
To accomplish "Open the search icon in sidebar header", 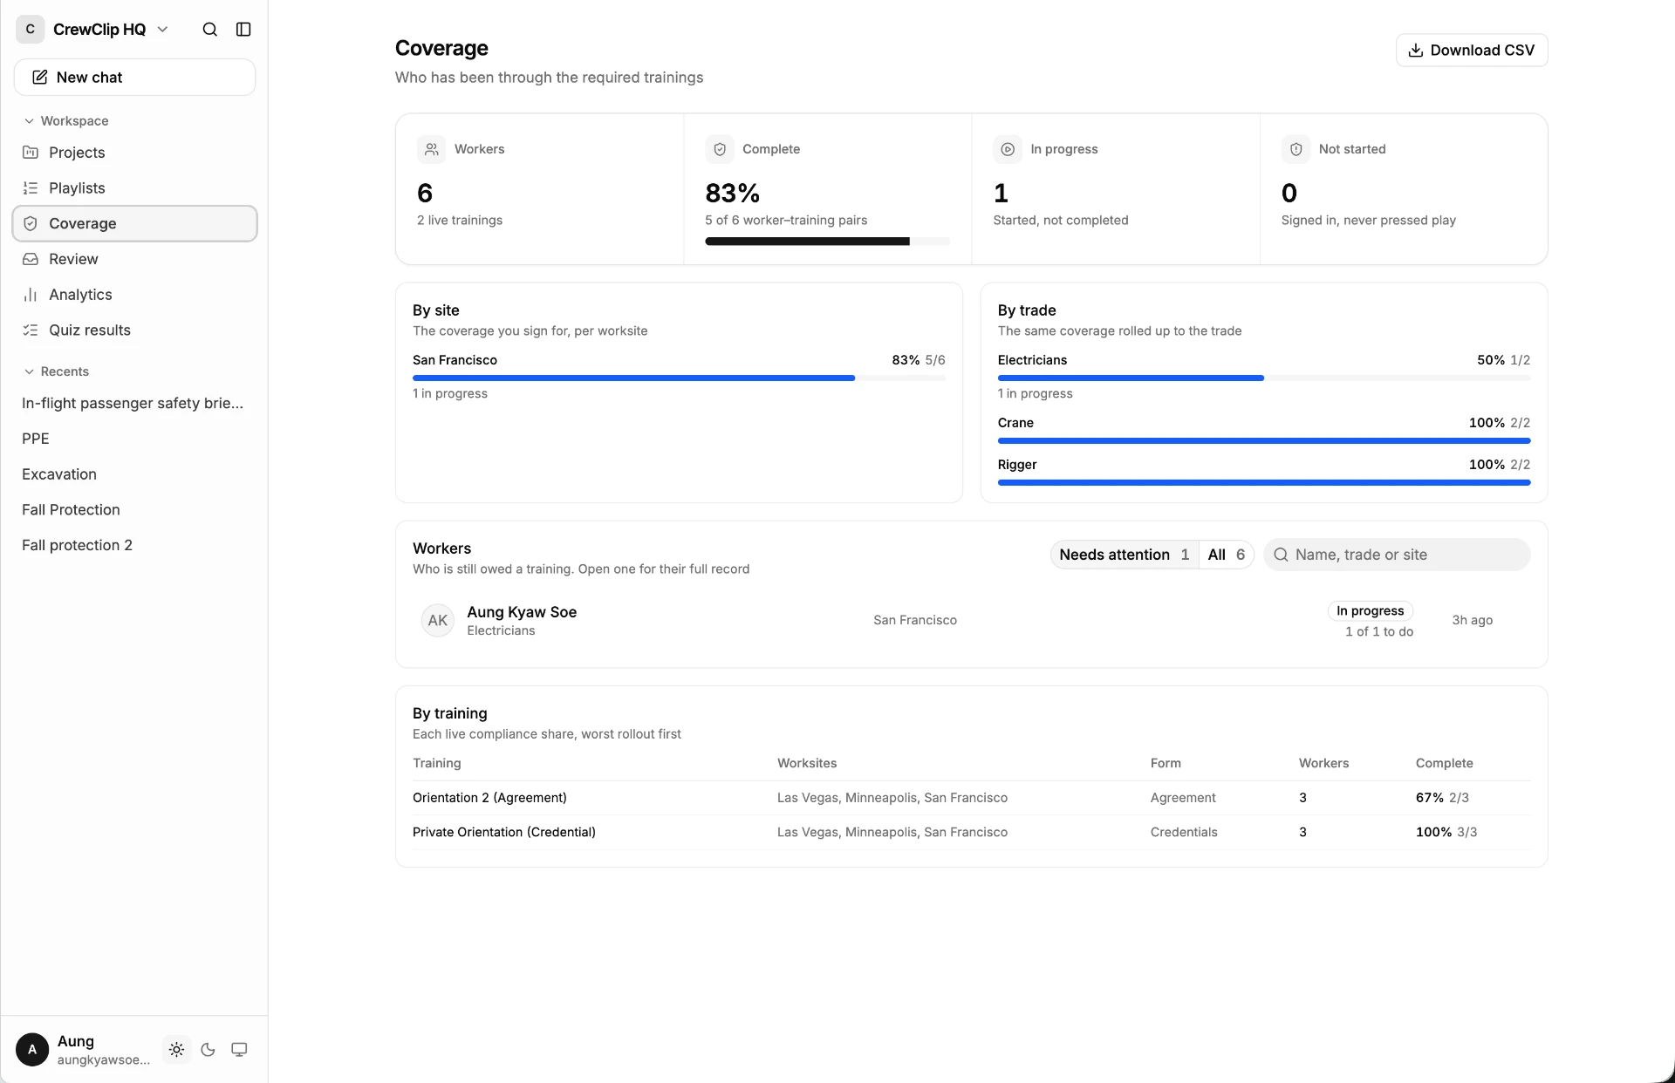I will 209,30.
